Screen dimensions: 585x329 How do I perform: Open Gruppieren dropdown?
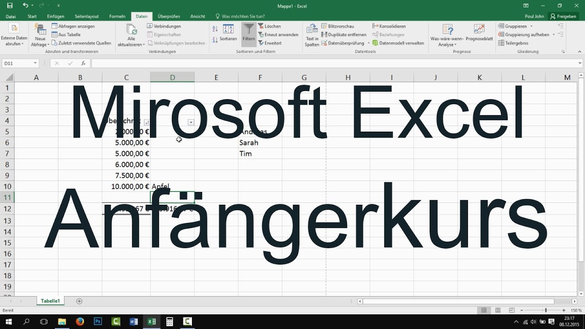point(532,26)
